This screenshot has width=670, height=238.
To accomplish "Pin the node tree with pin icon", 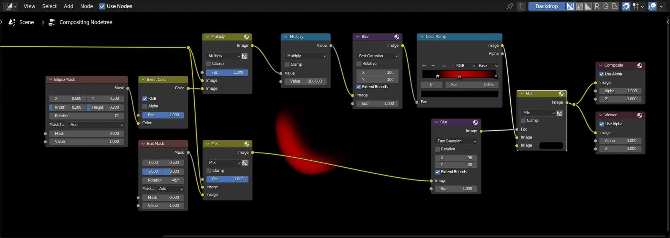I will (x=510, y=6).
